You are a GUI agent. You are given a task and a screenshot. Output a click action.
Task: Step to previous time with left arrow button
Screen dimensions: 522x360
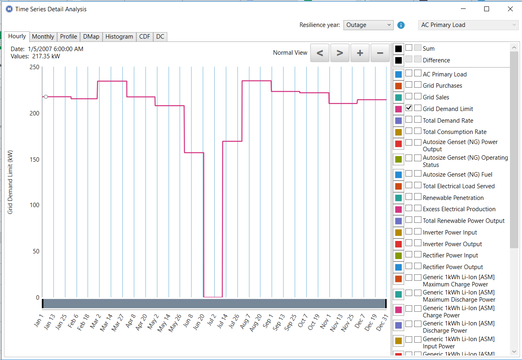click(319, 52)
